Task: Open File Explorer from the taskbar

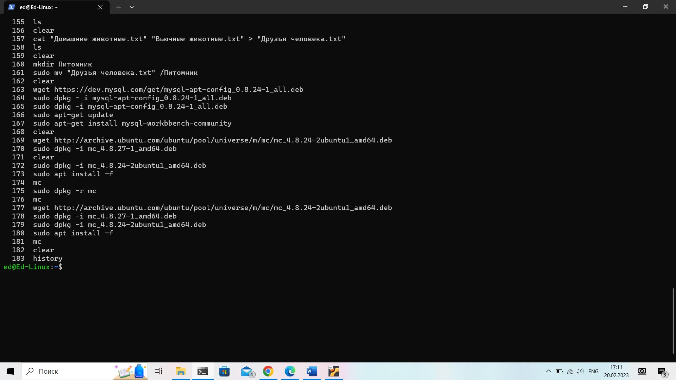Action: tap(181, 371)
